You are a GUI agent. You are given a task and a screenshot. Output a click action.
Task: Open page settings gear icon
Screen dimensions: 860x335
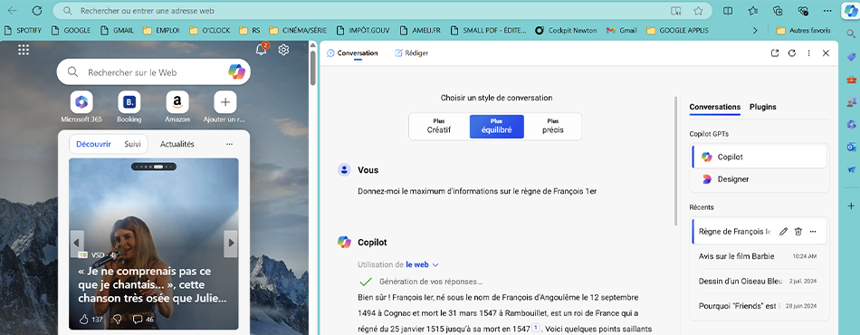coord(283,50)
